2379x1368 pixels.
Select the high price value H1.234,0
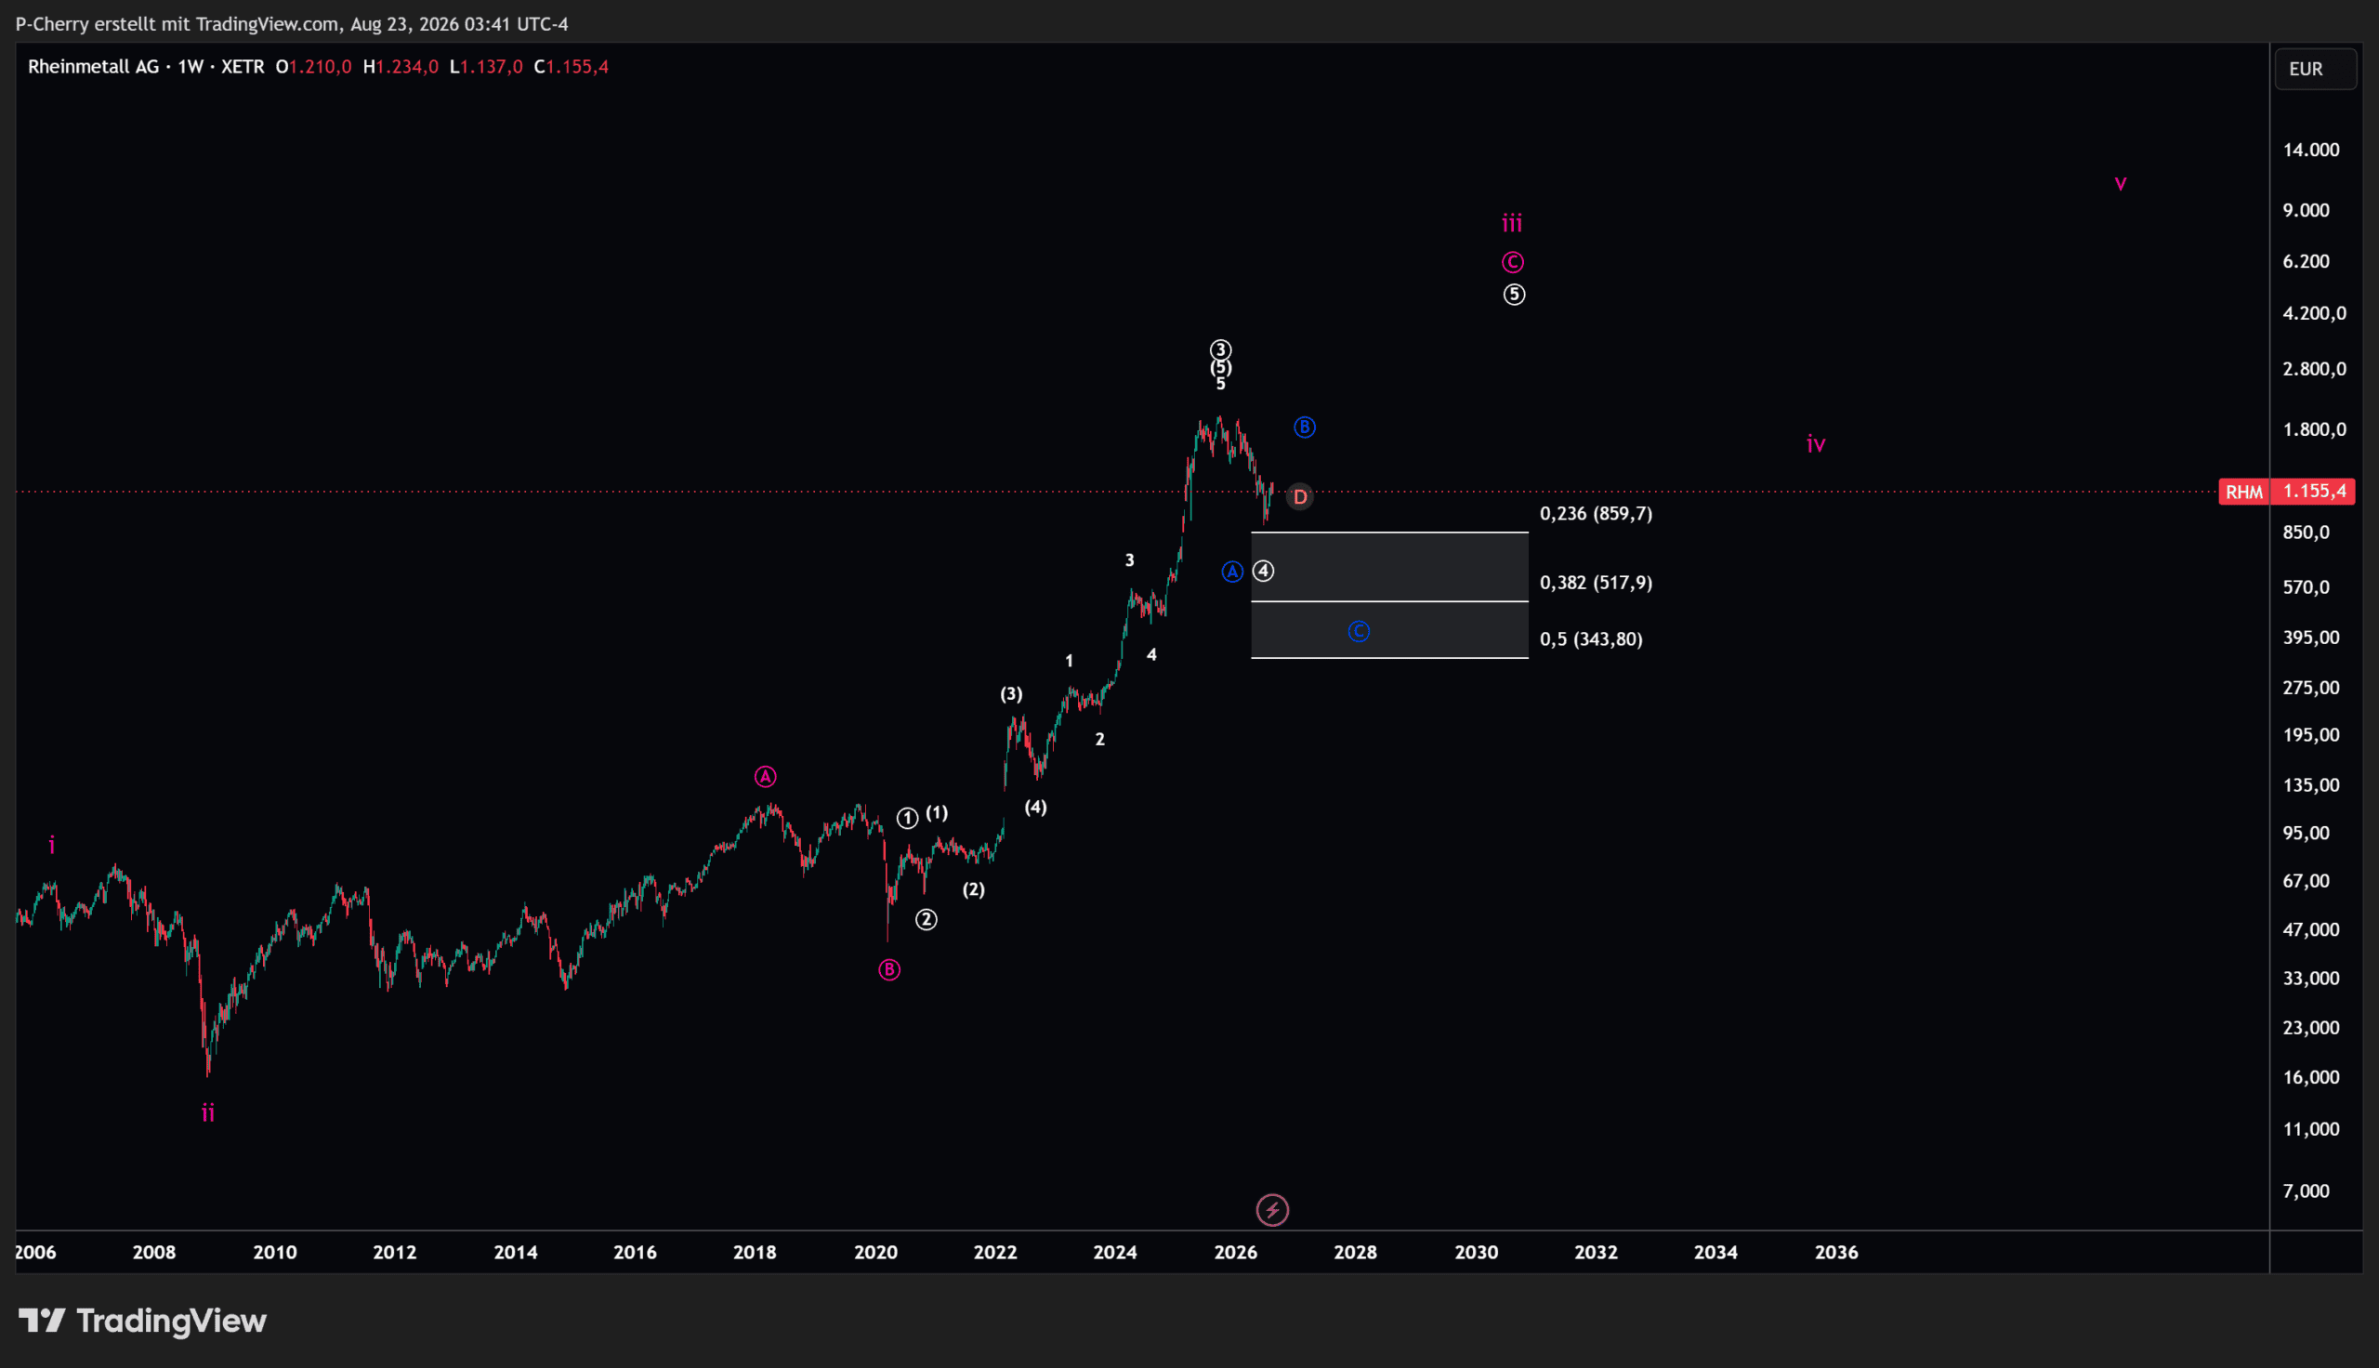[401, 67]
